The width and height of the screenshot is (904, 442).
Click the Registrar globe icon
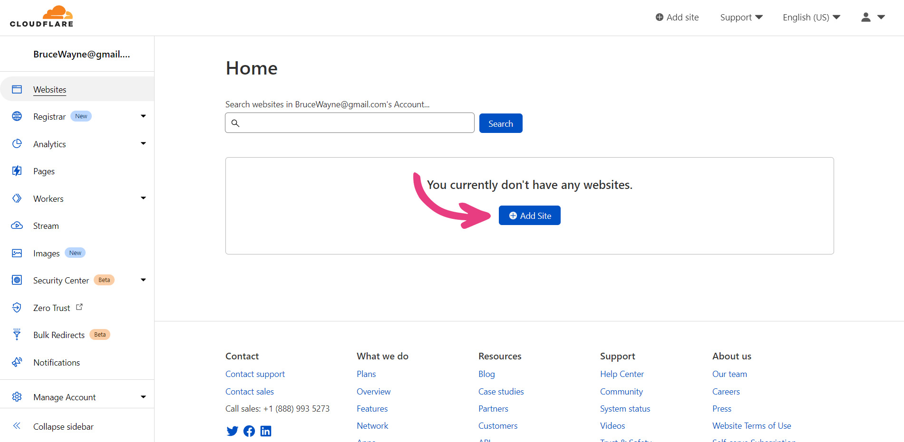click(17, 116)
